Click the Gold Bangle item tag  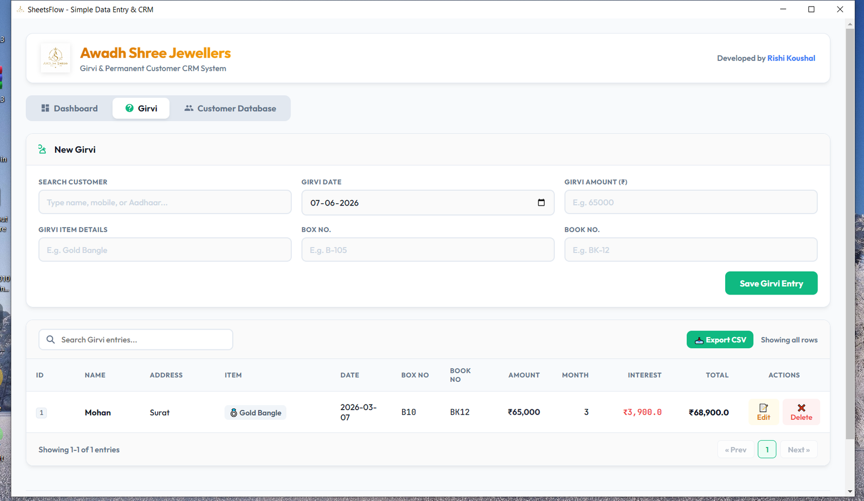[255, 413]
